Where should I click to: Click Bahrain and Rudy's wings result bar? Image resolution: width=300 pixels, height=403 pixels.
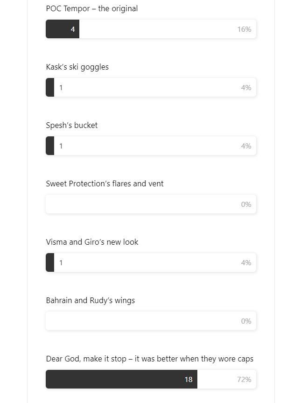click(x=151, y=321)
